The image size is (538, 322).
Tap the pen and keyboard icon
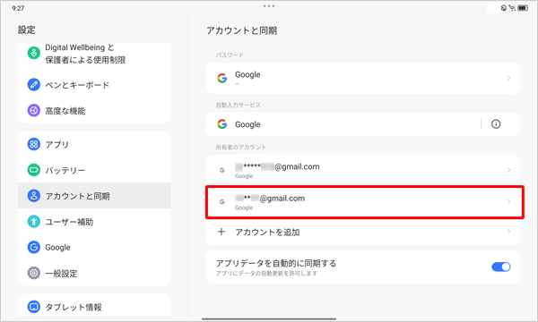34,84
